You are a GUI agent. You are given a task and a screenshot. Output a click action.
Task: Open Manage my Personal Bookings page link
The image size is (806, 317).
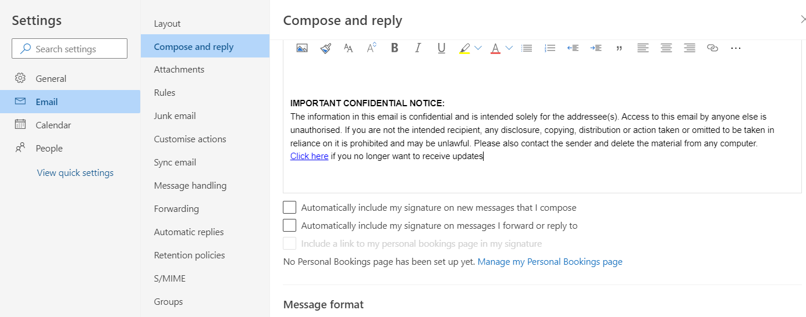(x=550, y=262)
